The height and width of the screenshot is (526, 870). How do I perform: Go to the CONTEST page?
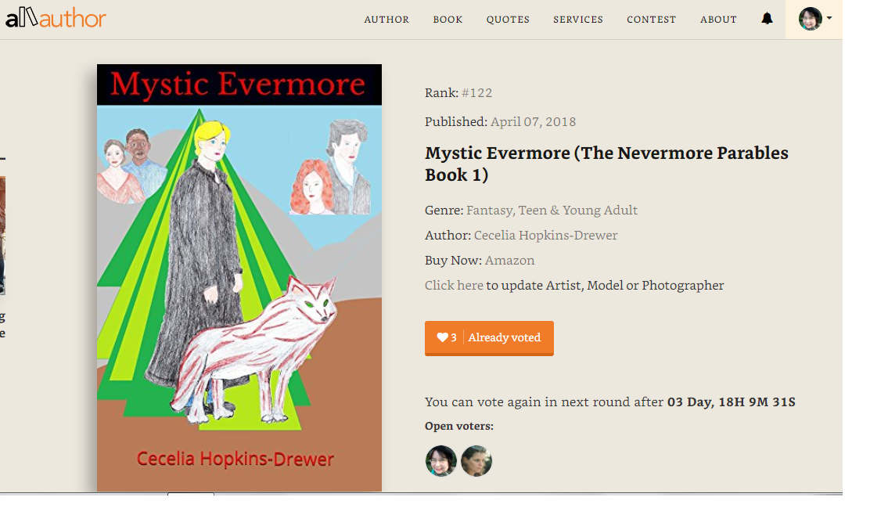652,20
